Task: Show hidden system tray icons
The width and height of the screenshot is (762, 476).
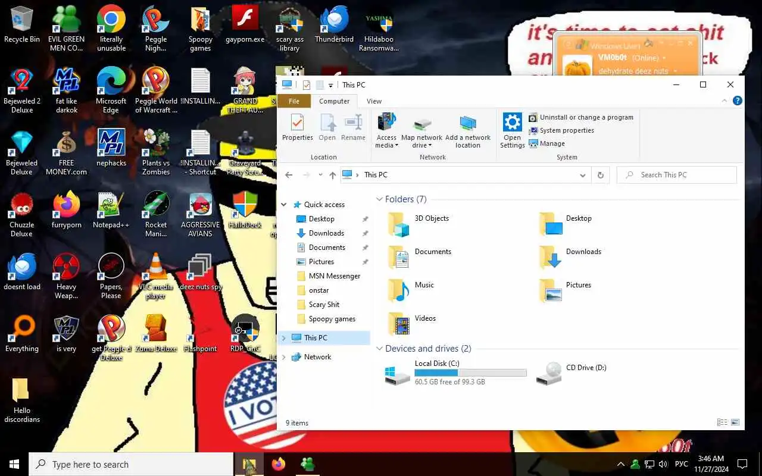Action: tap(621, 464)
